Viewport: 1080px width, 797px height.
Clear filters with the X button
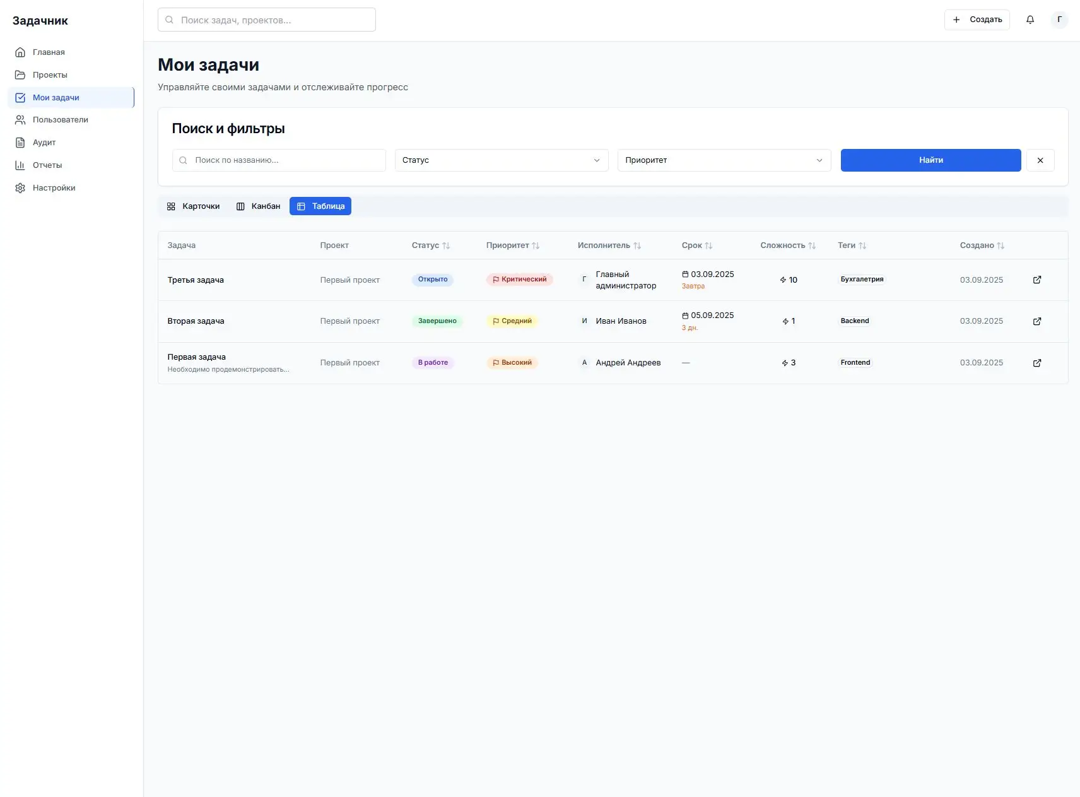click(x=1040, y=160)
